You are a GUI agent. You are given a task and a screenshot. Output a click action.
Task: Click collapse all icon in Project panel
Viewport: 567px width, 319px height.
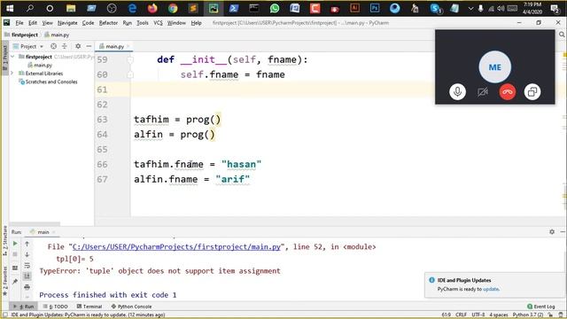pos(65,46)
